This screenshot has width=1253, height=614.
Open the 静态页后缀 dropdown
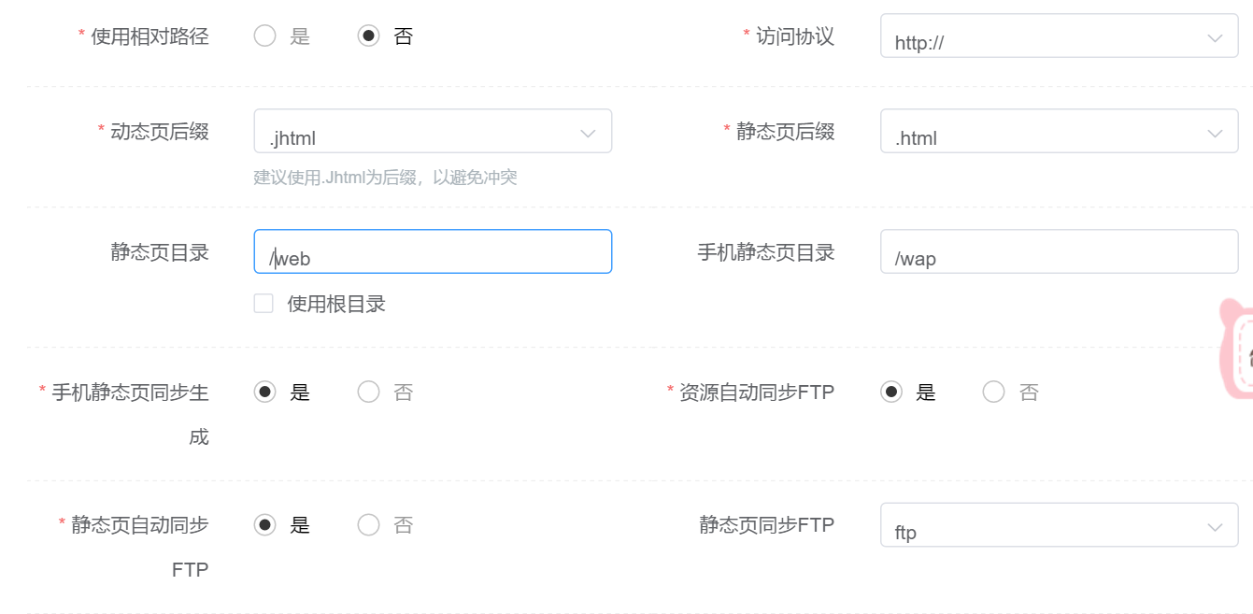point(1058,132)
